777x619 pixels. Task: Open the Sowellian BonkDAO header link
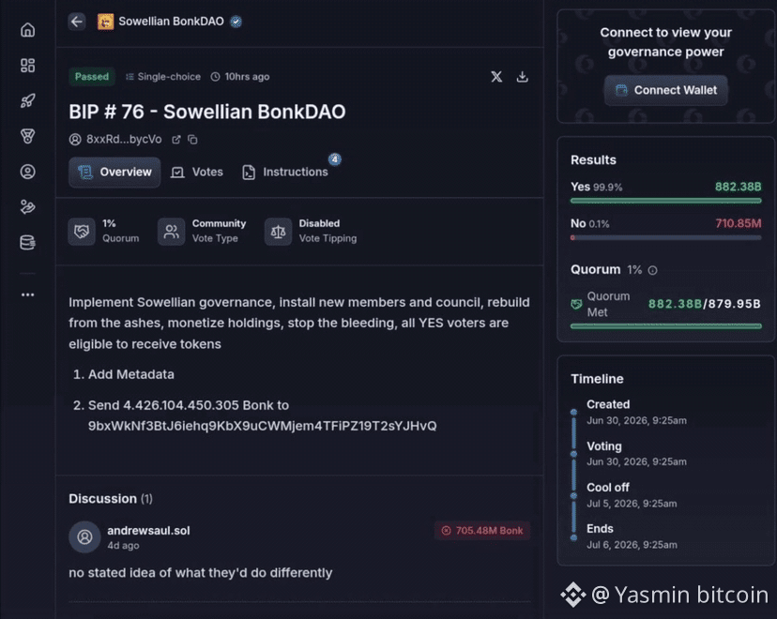click(171, 22)
